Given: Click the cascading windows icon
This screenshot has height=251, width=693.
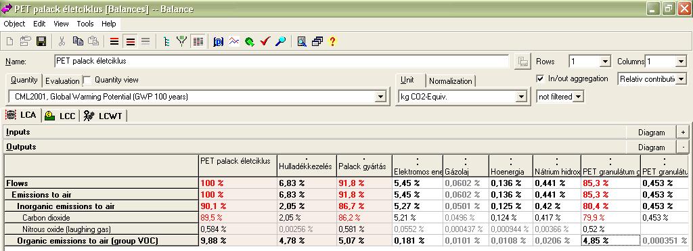Looking at the screenshot, I should pyautogui.click(x=317, y=41).
